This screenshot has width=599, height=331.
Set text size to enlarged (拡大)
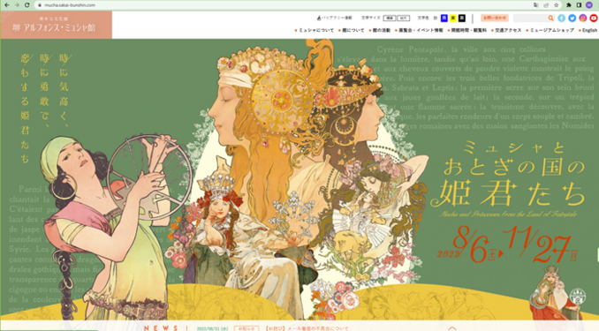403,18
